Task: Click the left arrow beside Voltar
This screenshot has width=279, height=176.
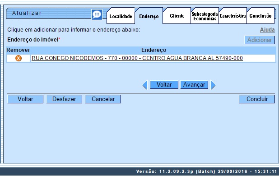Action: click(x=145, y=85)
